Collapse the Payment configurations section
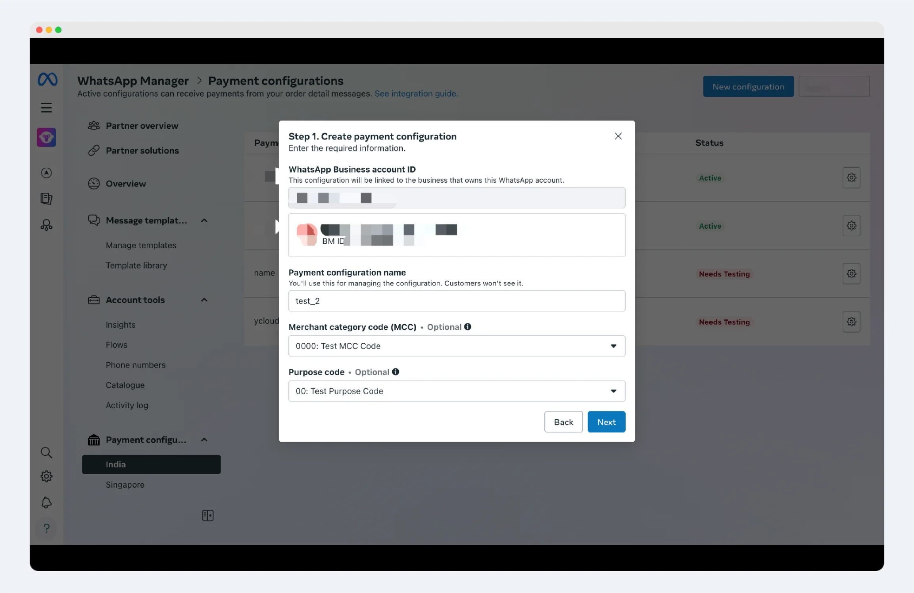Image resolution: width=914 pixels, height=593 pixels. point(204,440)
